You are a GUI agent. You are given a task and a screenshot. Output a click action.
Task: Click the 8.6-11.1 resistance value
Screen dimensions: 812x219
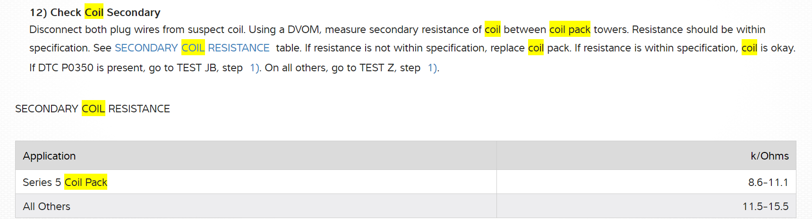pyautogui.click(x=768, y=183)
